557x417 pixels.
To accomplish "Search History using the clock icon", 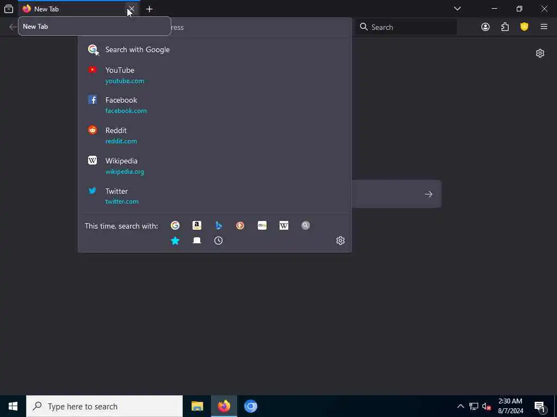I will [x=219, y=241].
